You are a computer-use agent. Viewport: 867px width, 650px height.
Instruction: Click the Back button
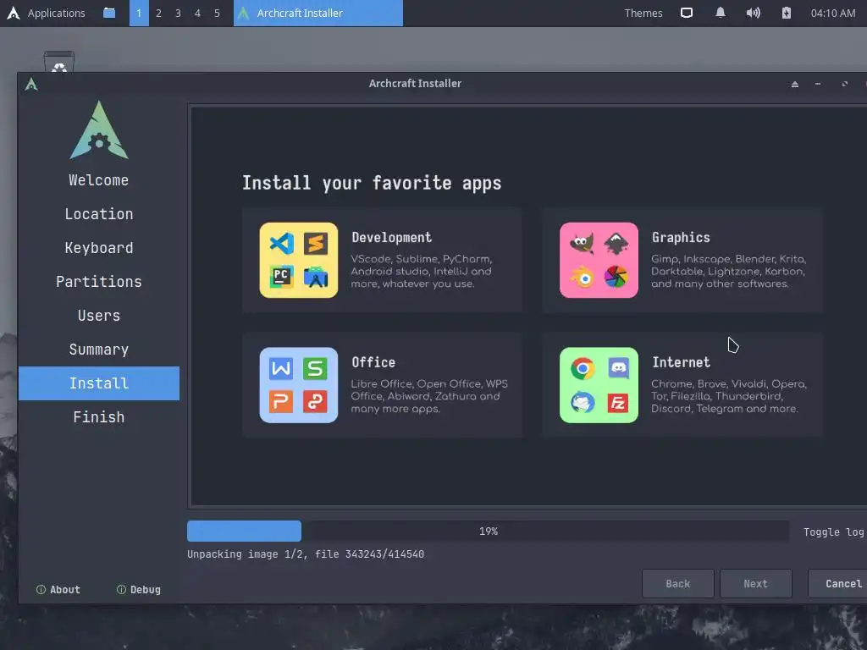coord(678,584)
